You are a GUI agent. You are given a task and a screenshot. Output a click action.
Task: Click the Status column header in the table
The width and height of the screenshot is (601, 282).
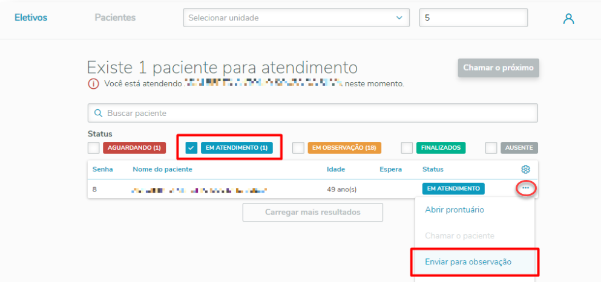(433, 169)
